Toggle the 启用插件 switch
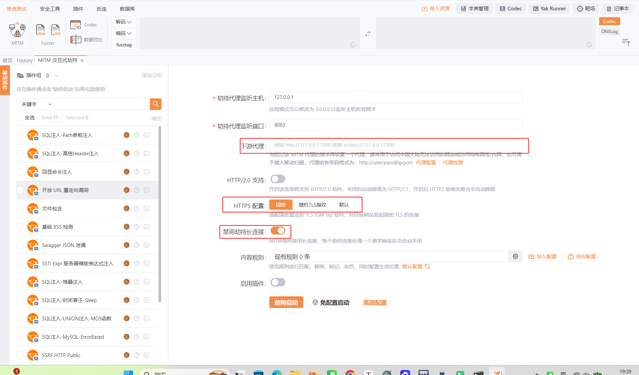 click(x=278, y=283)
